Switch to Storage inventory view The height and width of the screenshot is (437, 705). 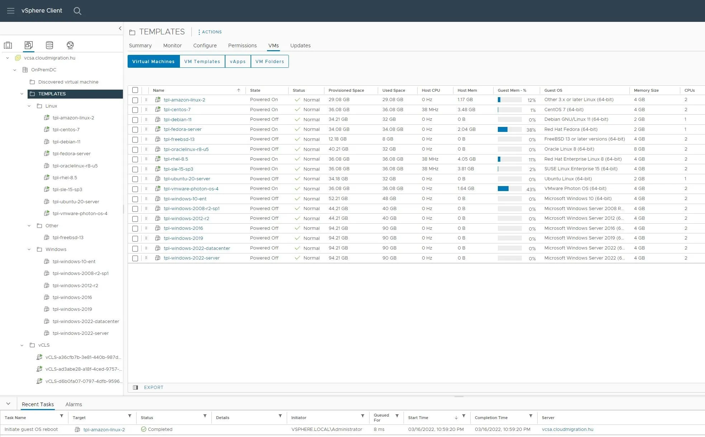click(x=49, y=45)
